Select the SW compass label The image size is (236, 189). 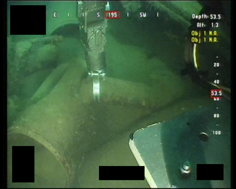click(x=143, y=15)
